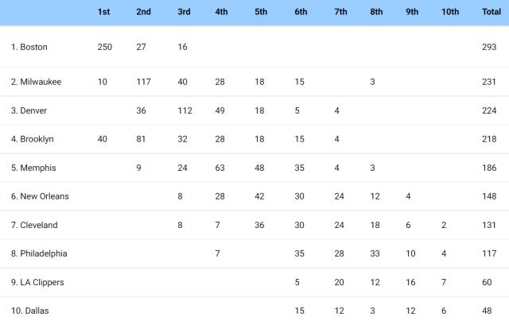Click Memphis's 63 fourth-place votes cell
This screenshot has height=321, width=509.
click(221, 168)
